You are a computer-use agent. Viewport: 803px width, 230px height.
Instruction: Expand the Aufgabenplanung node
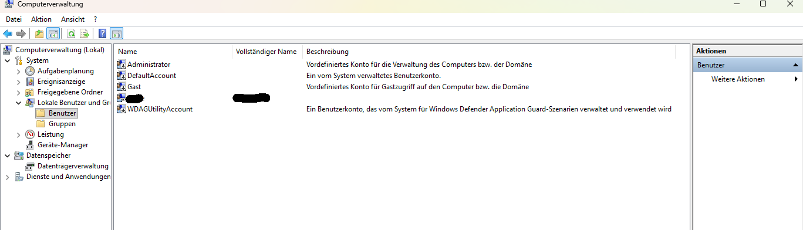[18, 71]
